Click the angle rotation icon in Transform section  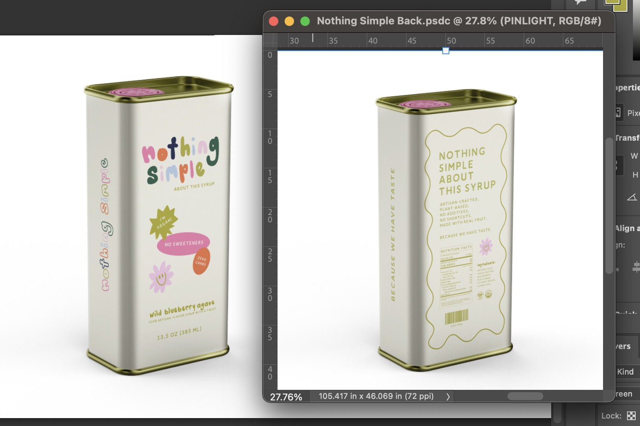[633, 197]
